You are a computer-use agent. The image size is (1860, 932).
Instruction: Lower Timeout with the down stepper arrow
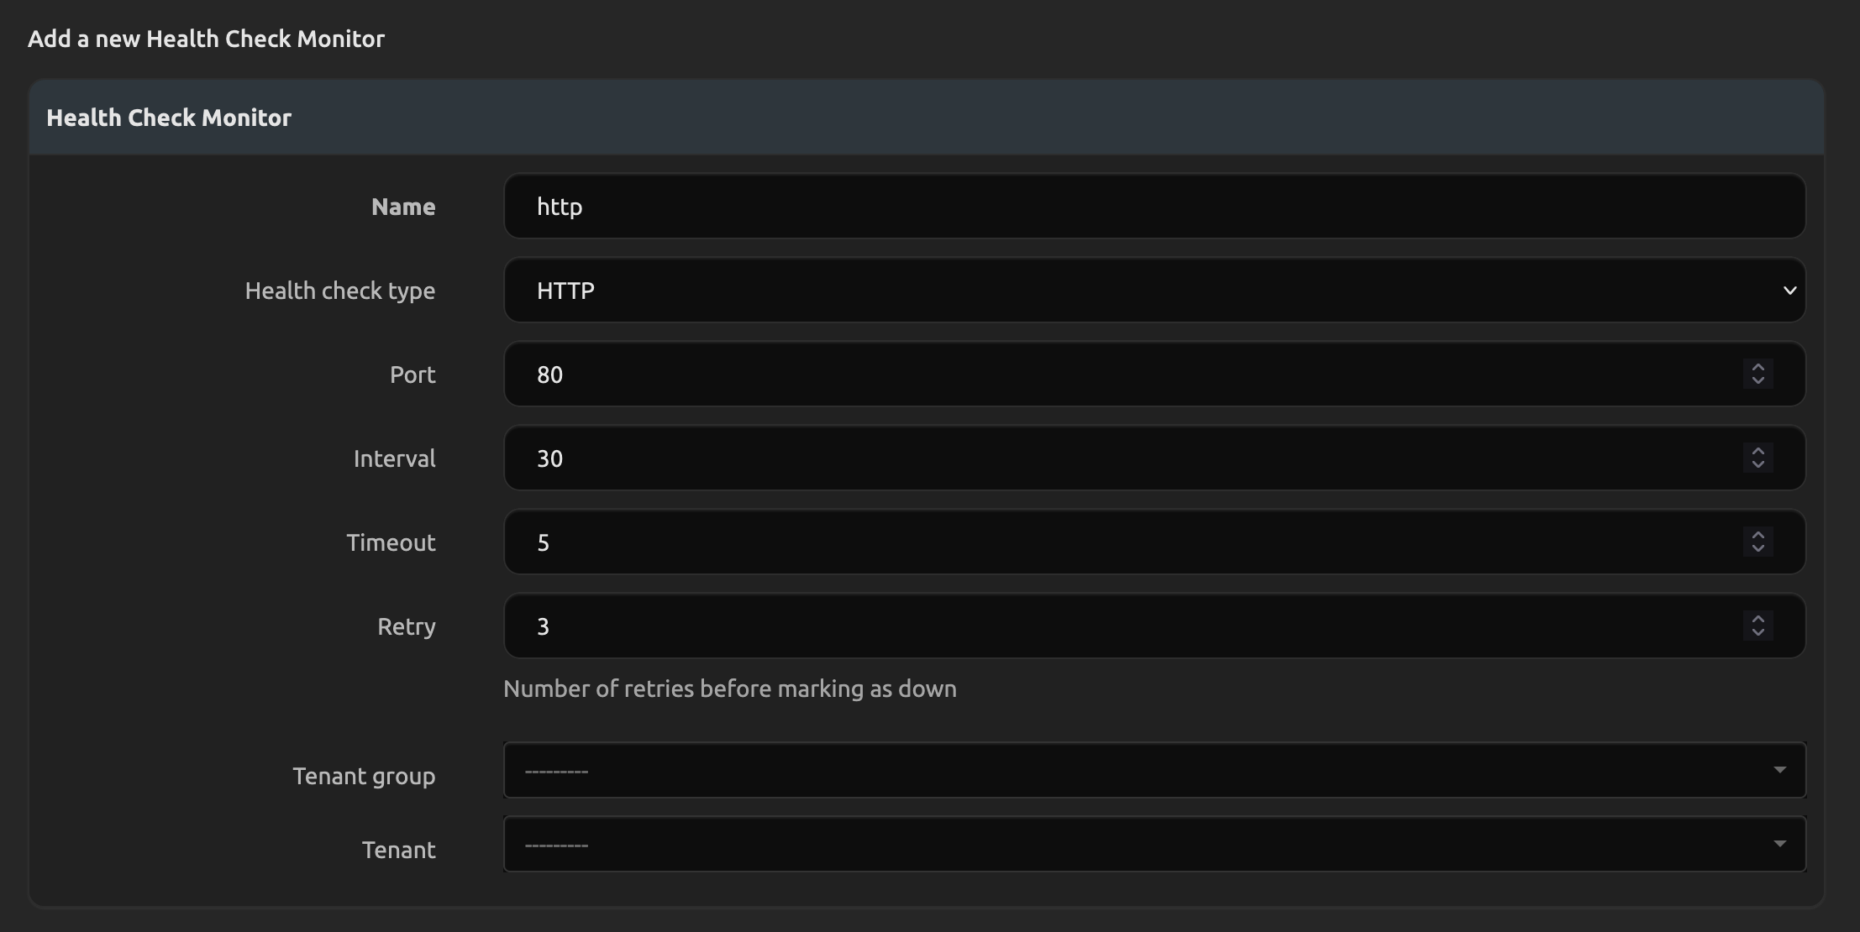(1758, 549)
